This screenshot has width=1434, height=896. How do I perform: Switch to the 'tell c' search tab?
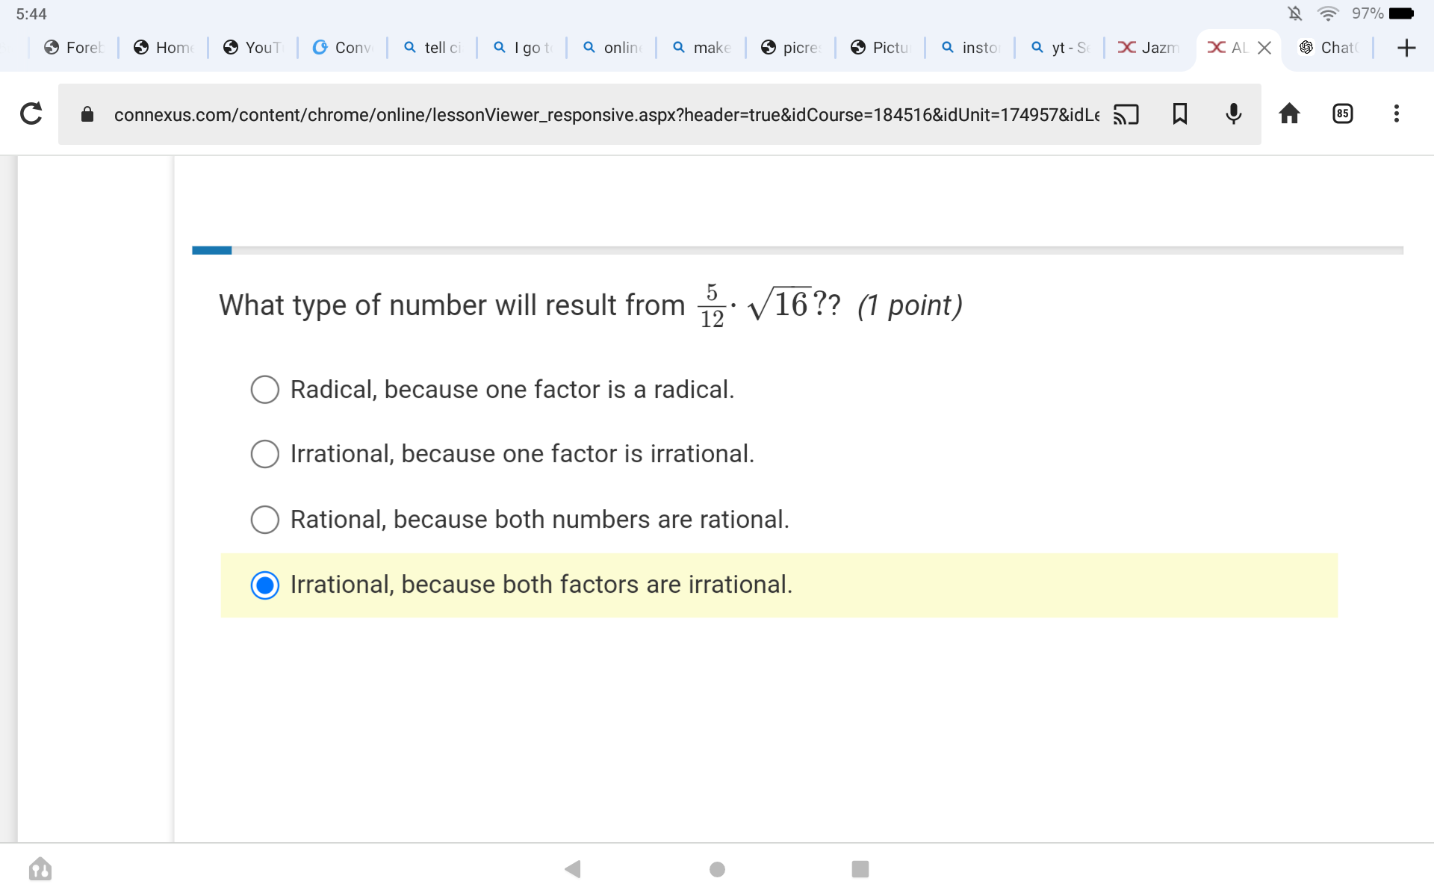coord(432,48)
